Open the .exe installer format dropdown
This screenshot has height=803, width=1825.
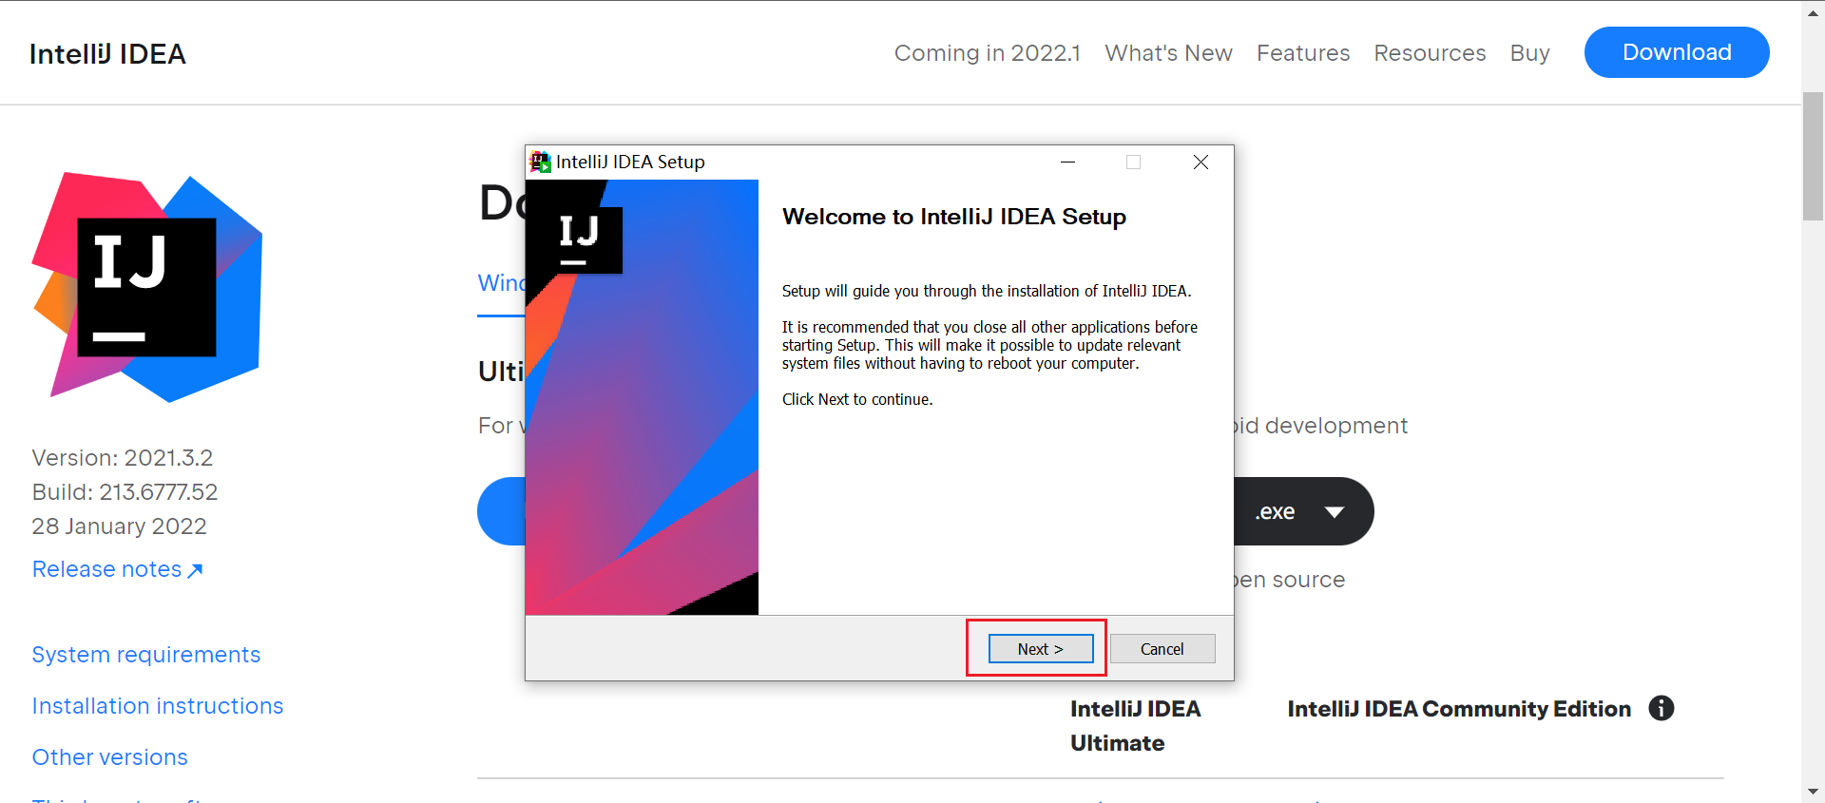(1335, 512)
